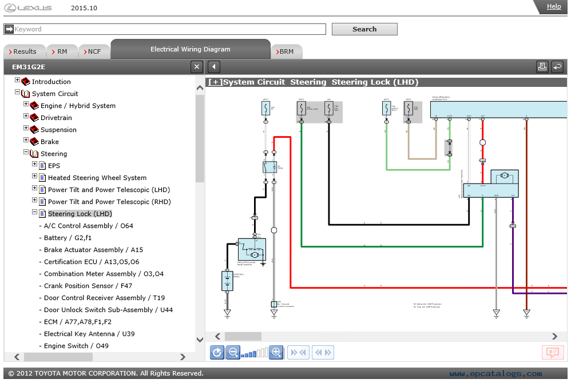Click the tree vertical scrollbar thumb

[x=200, y=138]
